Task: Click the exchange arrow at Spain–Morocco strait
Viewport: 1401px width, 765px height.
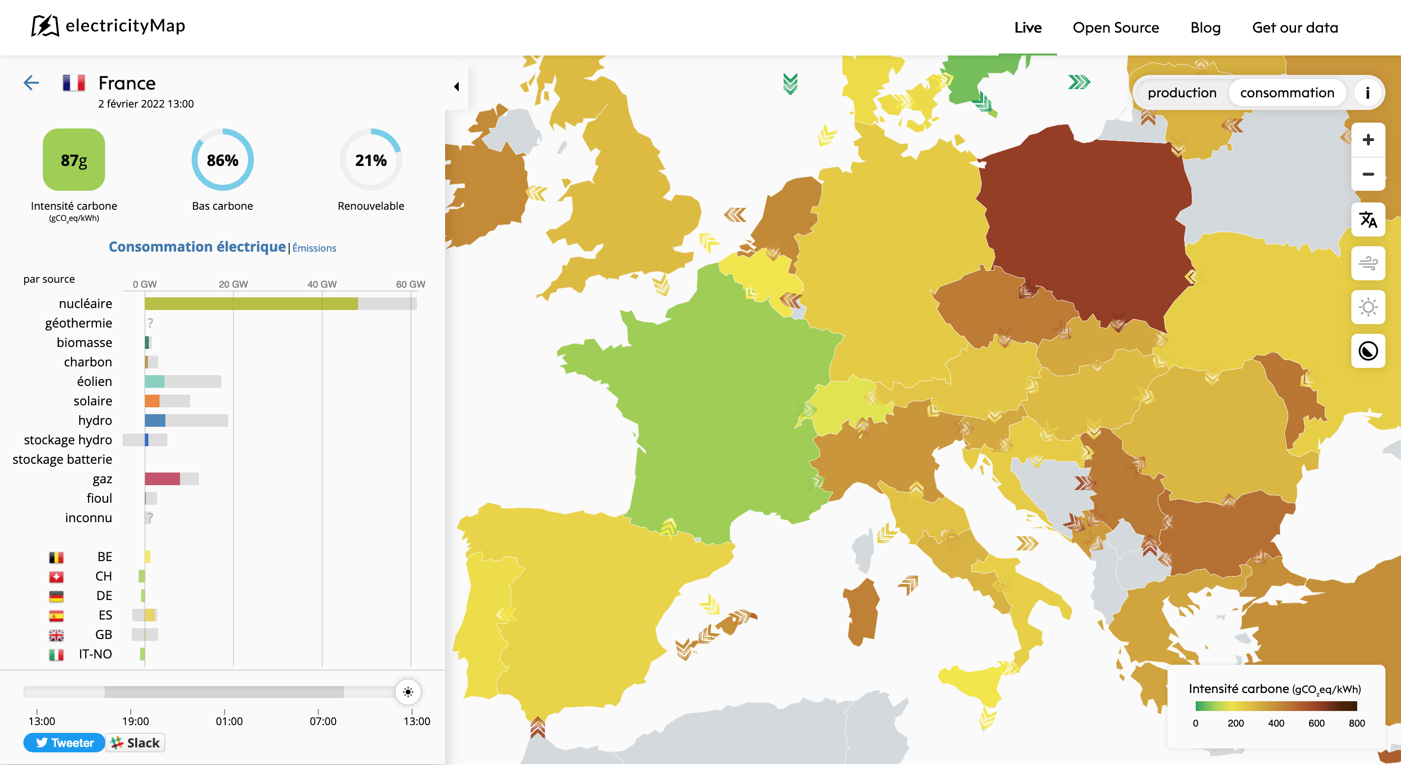Action: click(x=538, y=728)
